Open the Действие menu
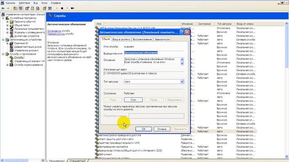The image size is (289, 162). (x=24, y=3)
